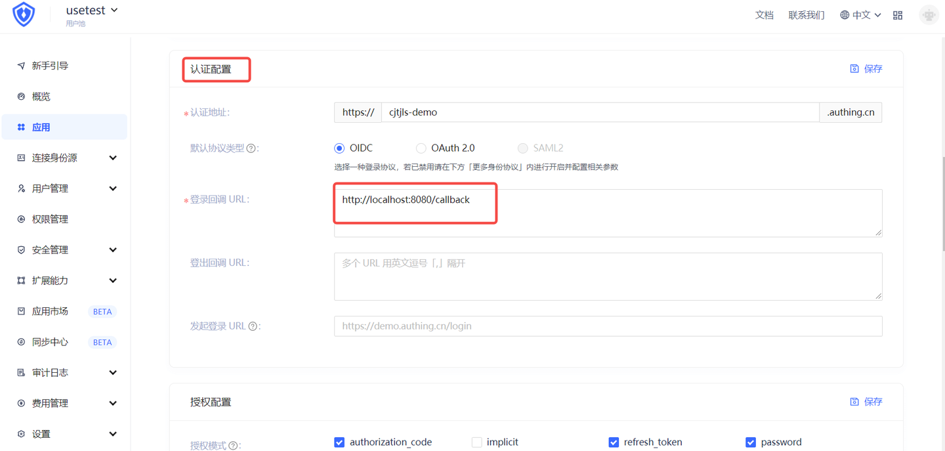The width and height of the screenshot is (945, 451).
Task: Open the 文档 menu item
Action: point(764,14)
